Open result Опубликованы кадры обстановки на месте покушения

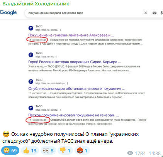click(76, 89)
